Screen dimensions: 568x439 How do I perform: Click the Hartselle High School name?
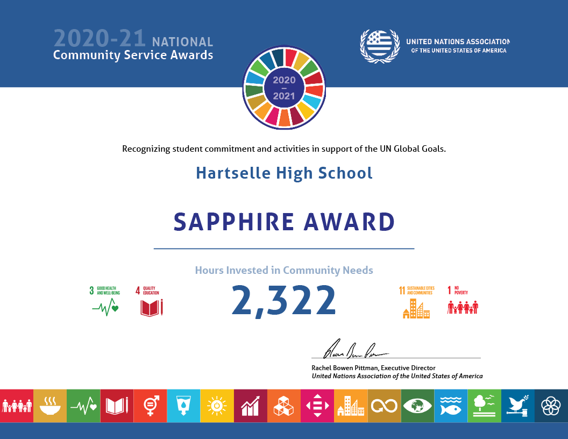[284, 173]
